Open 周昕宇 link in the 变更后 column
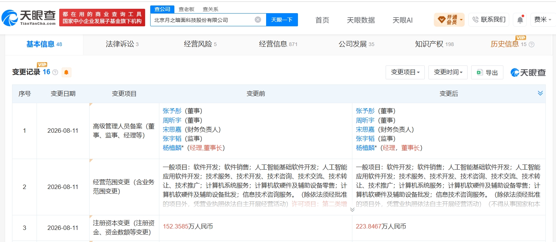This screenshot has height=242, width=556. click(365, 120)
